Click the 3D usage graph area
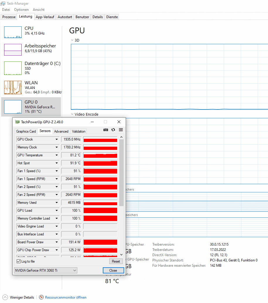The height and width of the screenshot is (303, 268). pyautogui.click(x=169, y=77)
